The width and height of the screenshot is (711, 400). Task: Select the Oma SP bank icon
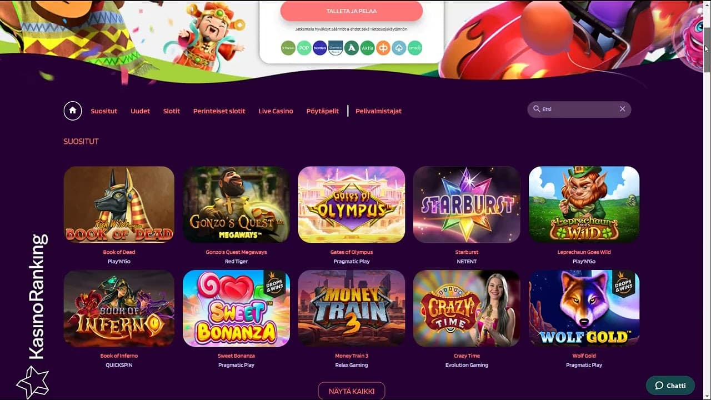[415, 48]
